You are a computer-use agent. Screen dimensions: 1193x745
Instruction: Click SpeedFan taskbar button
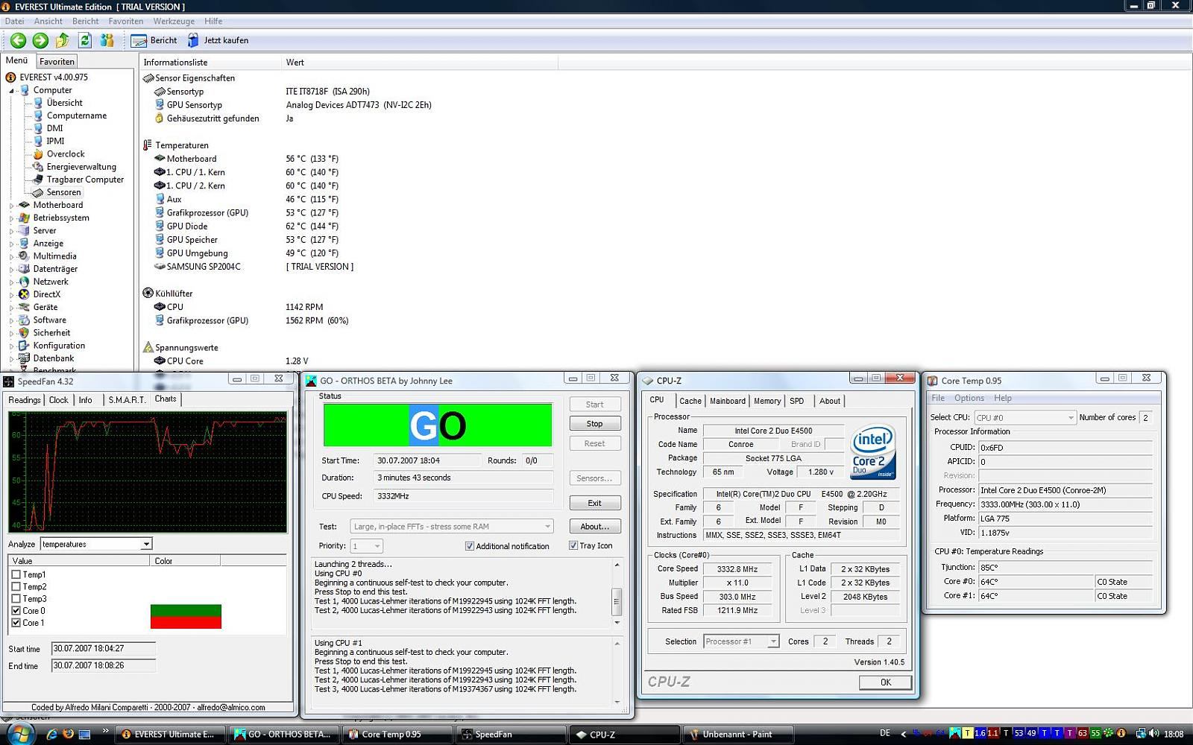tap(511, 735)
